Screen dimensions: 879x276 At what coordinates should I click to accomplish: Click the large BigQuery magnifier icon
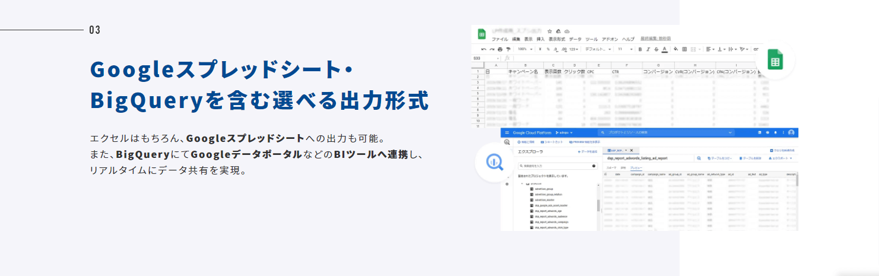click(494, 161)
